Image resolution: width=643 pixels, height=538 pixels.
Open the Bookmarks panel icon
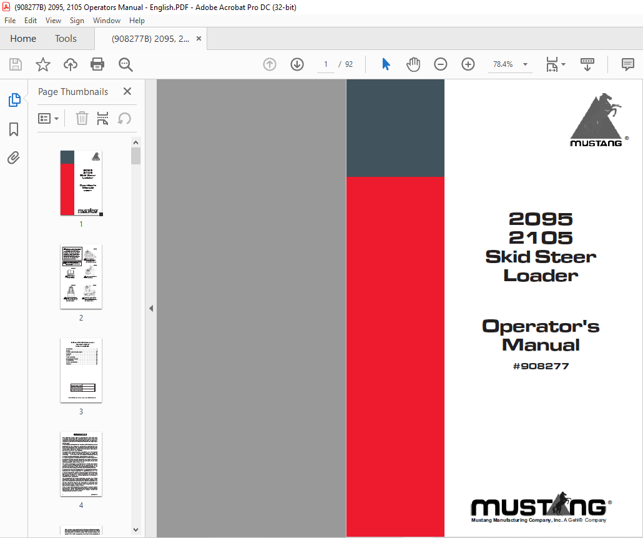[x=14, y=129]
